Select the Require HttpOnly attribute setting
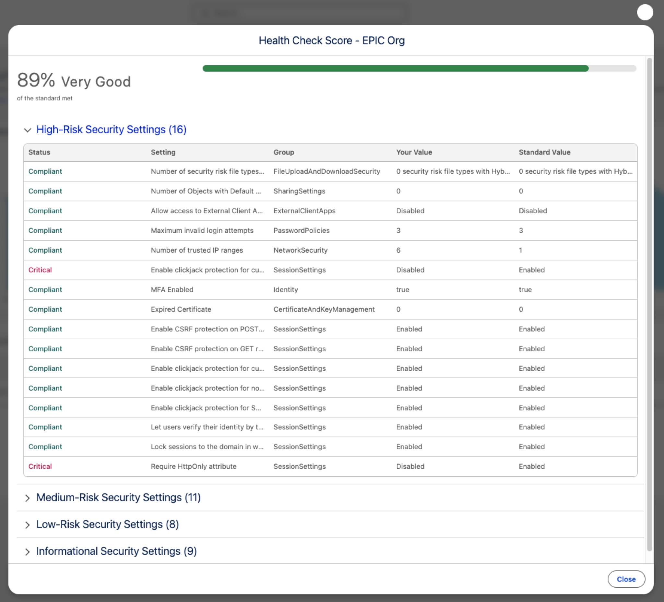 pyautogui.click(x=194, y=466)
